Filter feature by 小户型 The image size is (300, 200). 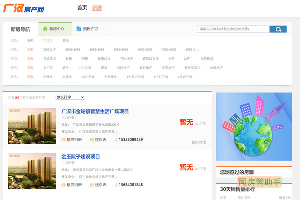coord(48,68)
